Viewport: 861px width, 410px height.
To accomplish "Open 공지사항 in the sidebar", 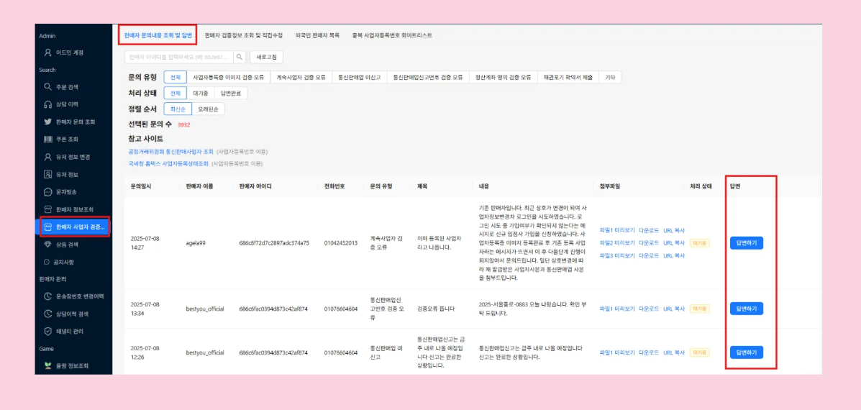I will tap(67, 262).
